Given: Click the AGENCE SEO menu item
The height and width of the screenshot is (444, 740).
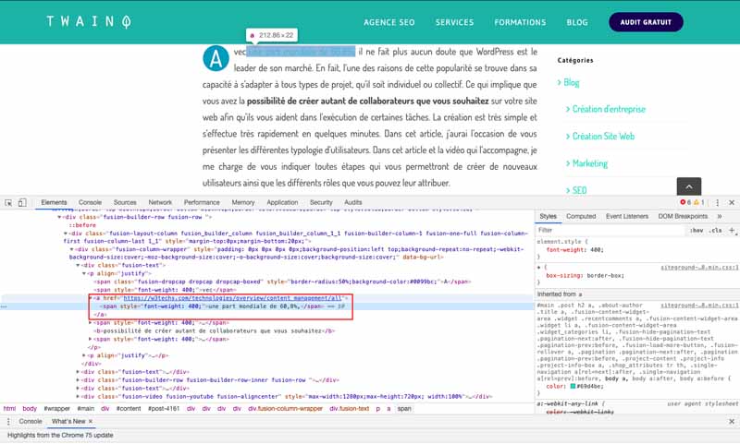Looking at the screenshot, I should click(x=388, y=22).
